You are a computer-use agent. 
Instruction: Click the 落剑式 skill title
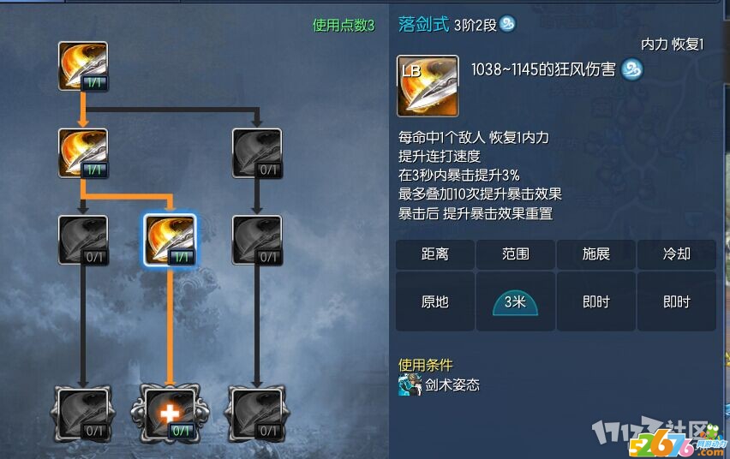pyautogui.click(x=423, y=24)
